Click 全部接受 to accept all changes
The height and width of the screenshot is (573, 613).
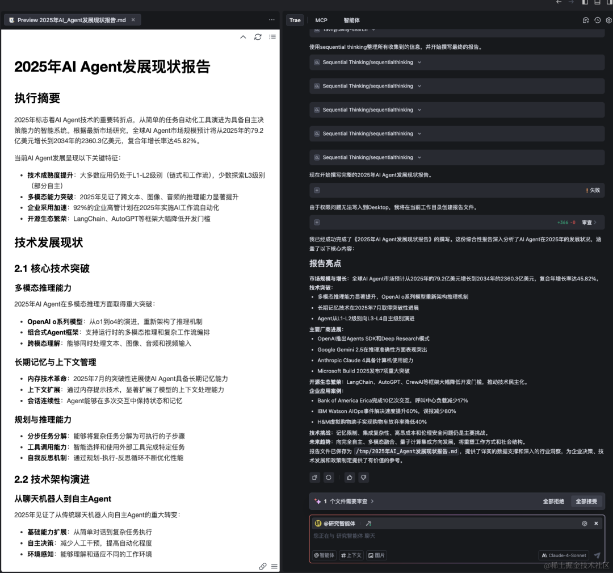[x=586, y=501]
